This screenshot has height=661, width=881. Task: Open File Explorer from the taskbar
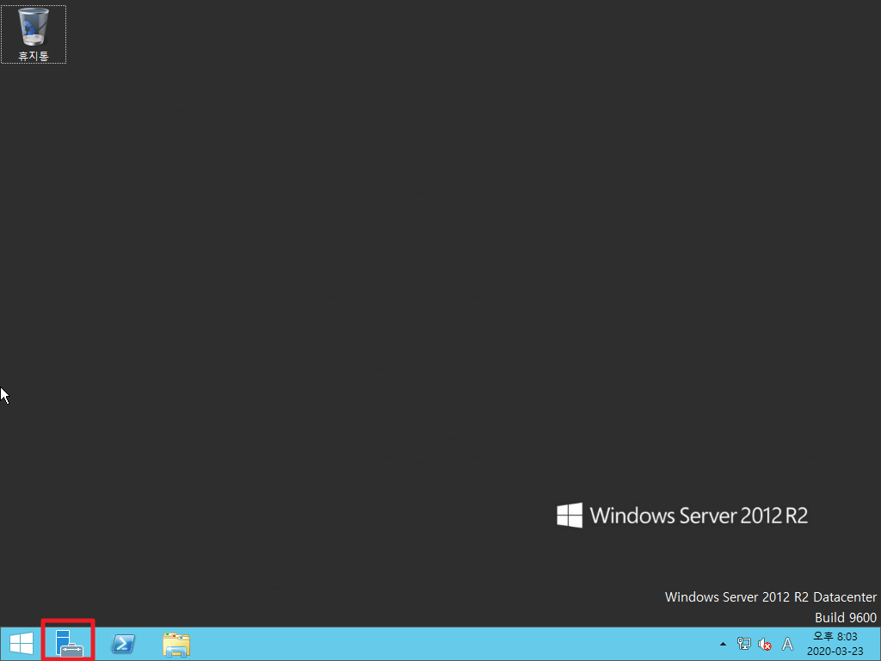coord(176,644)
